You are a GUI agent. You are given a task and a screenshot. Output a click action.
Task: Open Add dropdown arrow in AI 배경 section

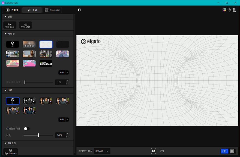pyautogui.click(x=67, y=73)
